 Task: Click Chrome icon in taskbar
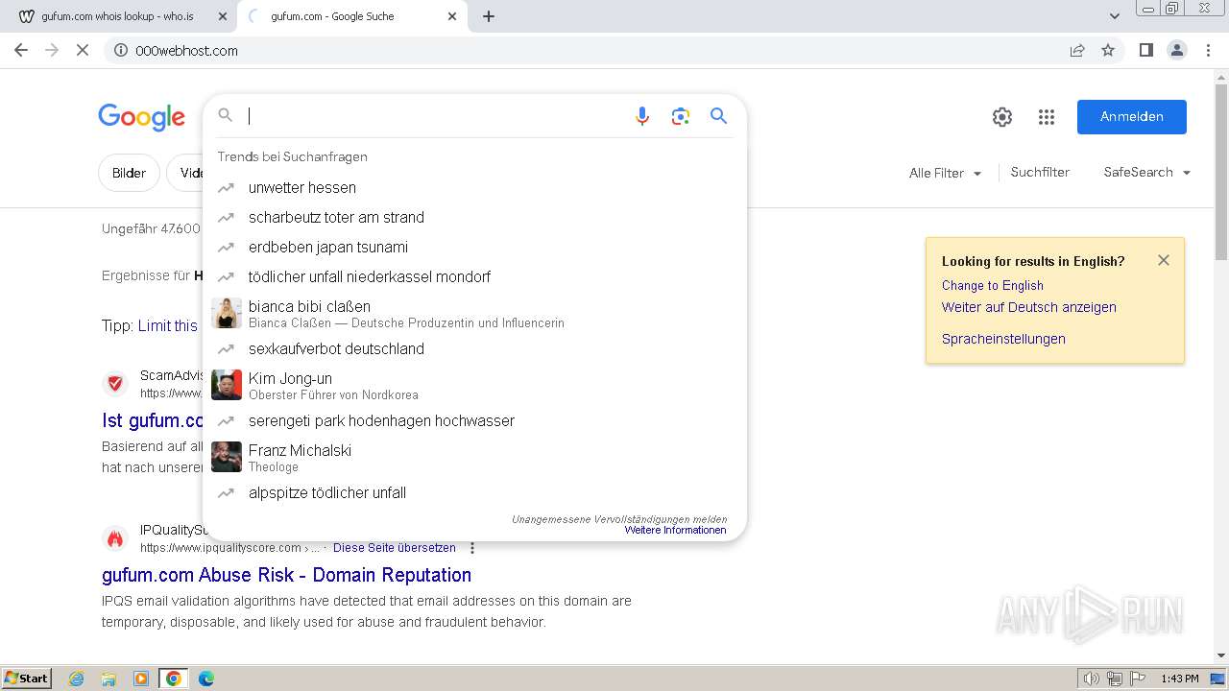coord(174,679)
